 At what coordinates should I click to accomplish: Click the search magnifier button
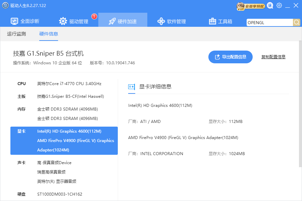pos(297,22)
